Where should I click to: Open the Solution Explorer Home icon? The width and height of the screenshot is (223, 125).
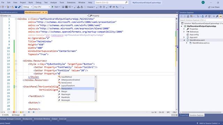(x=188, y=16)
